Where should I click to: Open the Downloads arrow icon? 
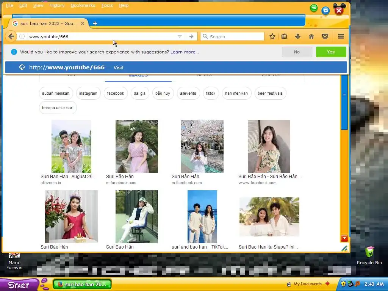point(298,37)
